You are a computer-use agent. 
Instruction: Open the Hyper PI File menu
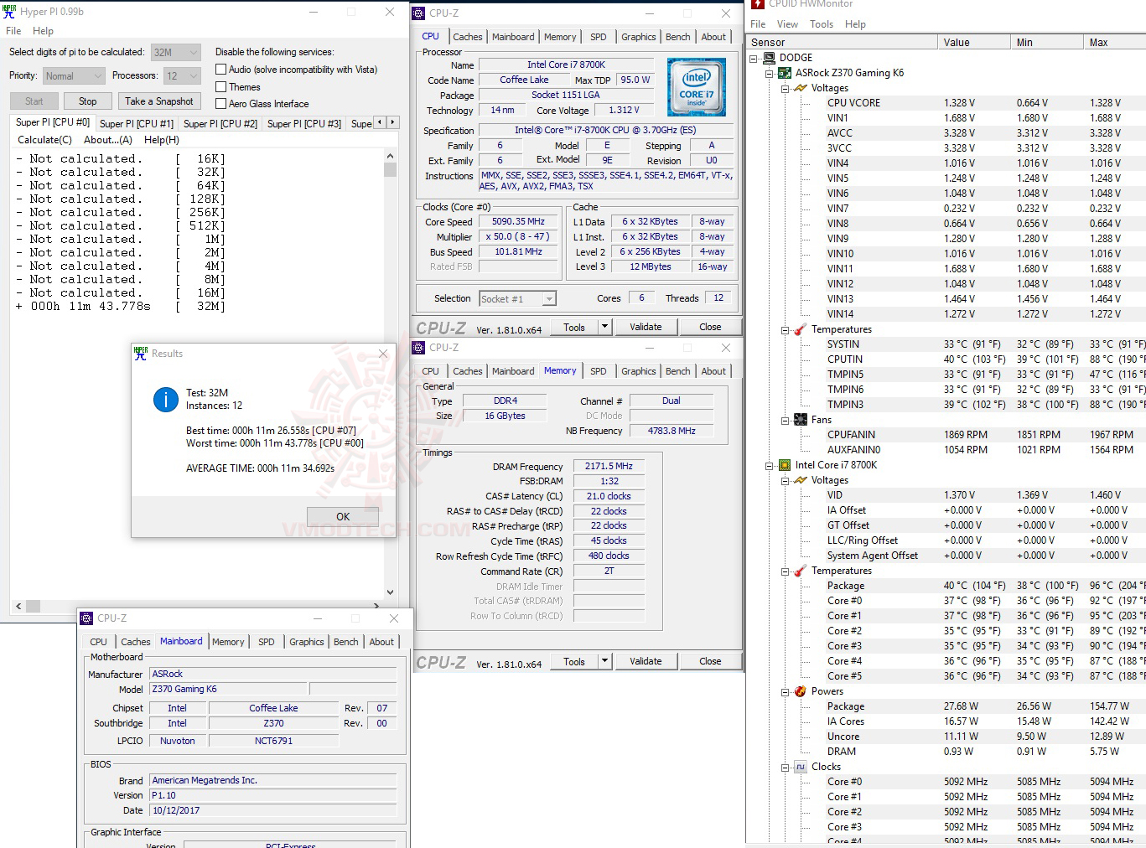tap(13, 31)
